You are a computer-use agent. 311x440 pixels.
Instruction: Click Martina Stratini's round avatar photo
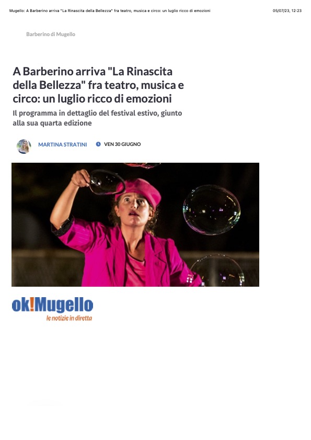pyautogui.click(x=24, y=146)
